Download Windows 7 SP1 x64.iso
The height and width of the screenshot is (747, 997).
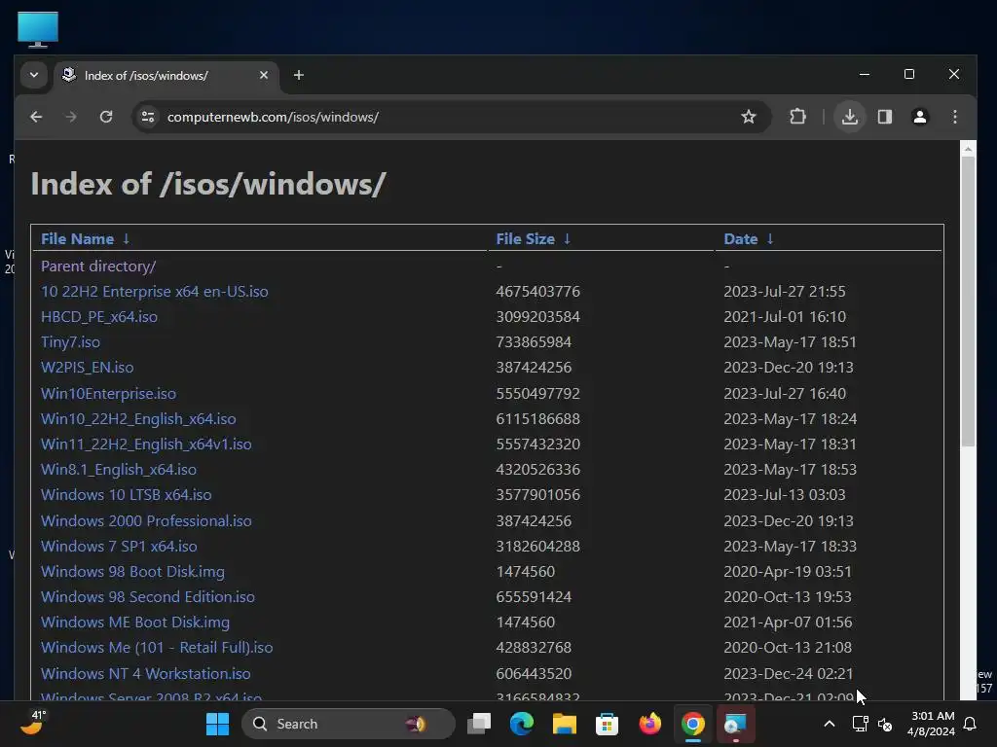[119, 547]
